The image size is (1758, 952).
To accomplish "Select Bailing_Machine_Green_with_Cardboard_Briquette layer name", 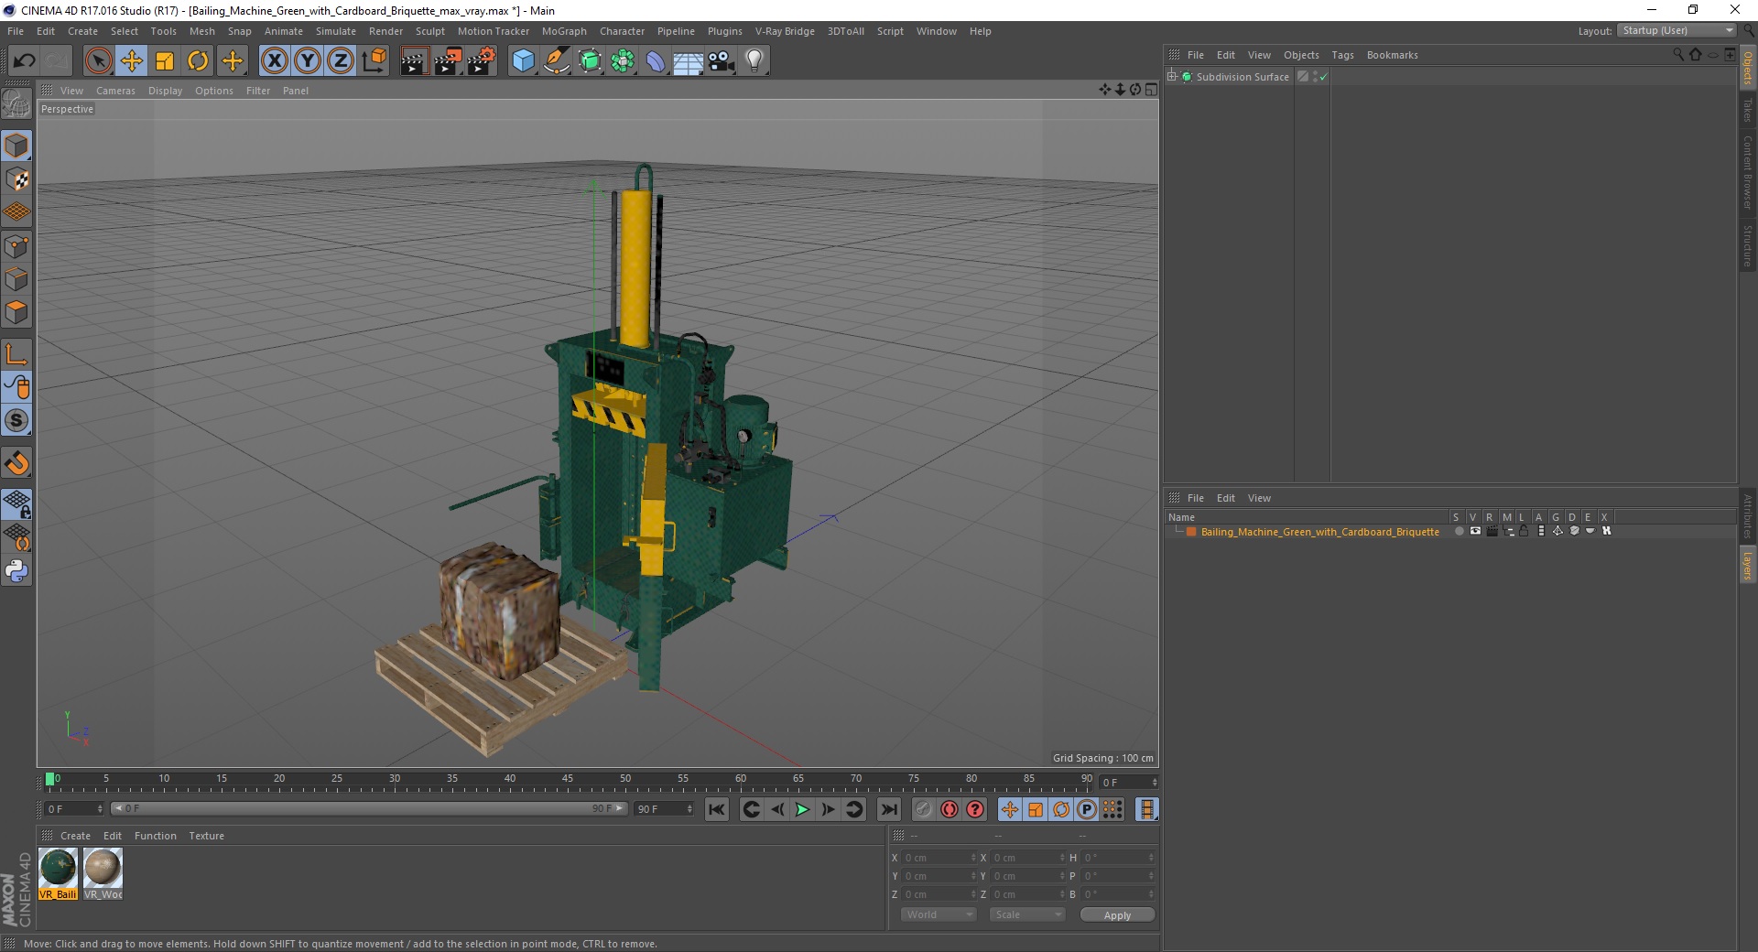I will pos(1319,532).
